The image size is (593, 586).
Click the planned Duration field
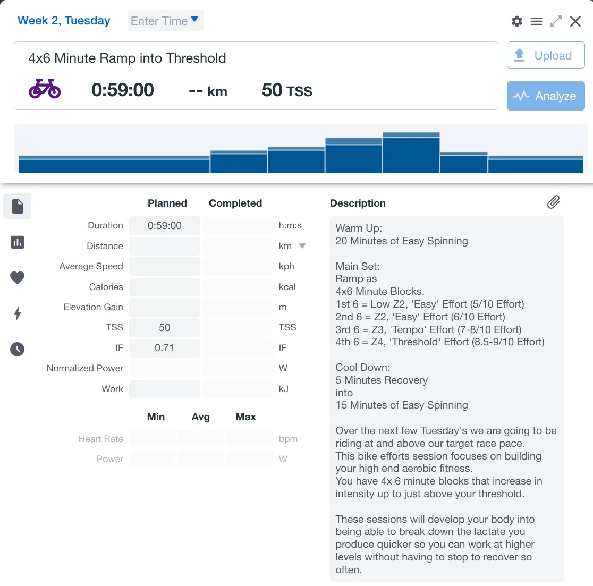coord(165,226)
